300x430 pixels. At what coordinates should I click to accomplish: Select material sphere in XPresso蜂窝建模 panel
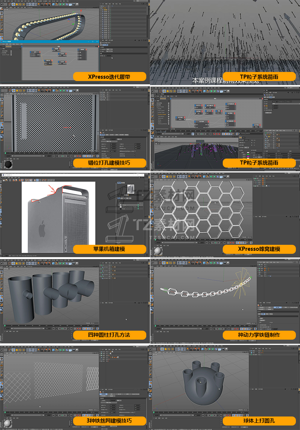(x=158, y=251)
